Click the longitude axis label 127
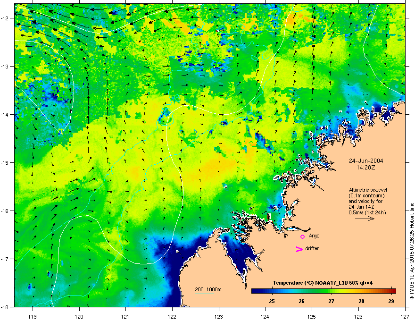Viewport: 415px width, 321px height. point(405,316)
